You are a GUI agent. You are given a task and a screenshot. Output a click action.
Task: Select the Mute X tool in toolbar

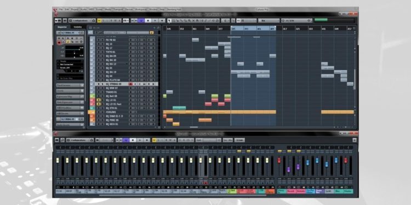click(193, 20)
